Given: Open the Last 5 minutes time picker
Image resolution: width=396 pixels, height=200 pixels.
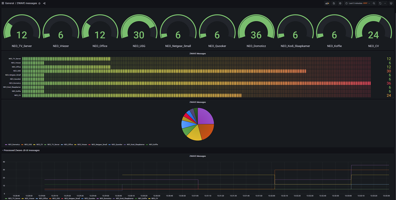Looking at the screenshot, I should click(x=358, y=3).
